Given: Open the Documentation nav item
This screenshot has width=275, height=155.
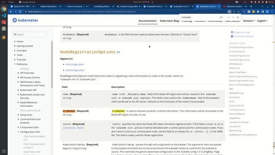Looking at the screenshot, I should coord(147,21).
